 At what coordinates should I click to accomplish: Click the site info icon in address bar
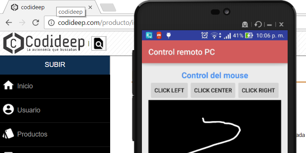(x=51, y=23)
